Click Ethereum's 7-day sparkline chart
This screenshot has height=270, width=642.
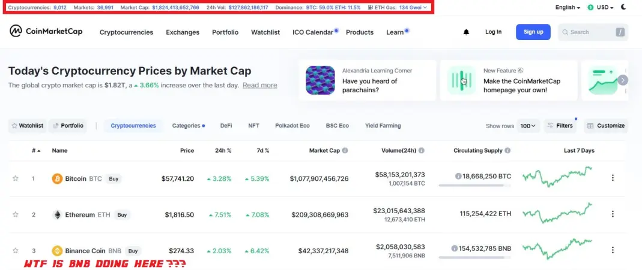click(557, 213)
